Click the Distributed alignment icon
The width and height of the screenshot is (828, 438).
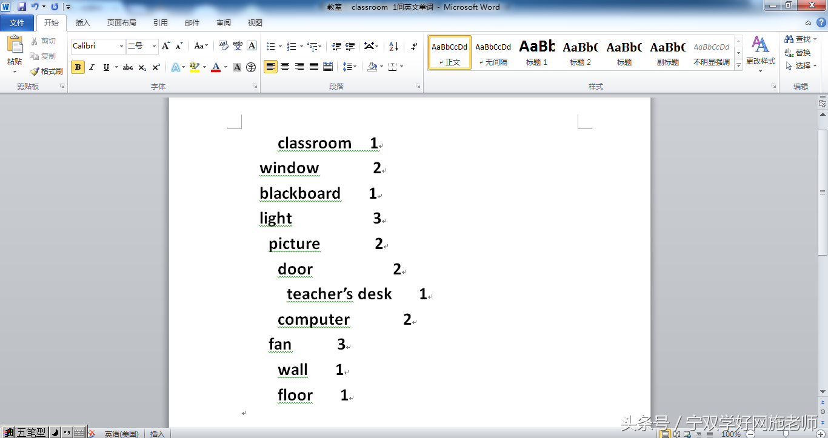328,67
